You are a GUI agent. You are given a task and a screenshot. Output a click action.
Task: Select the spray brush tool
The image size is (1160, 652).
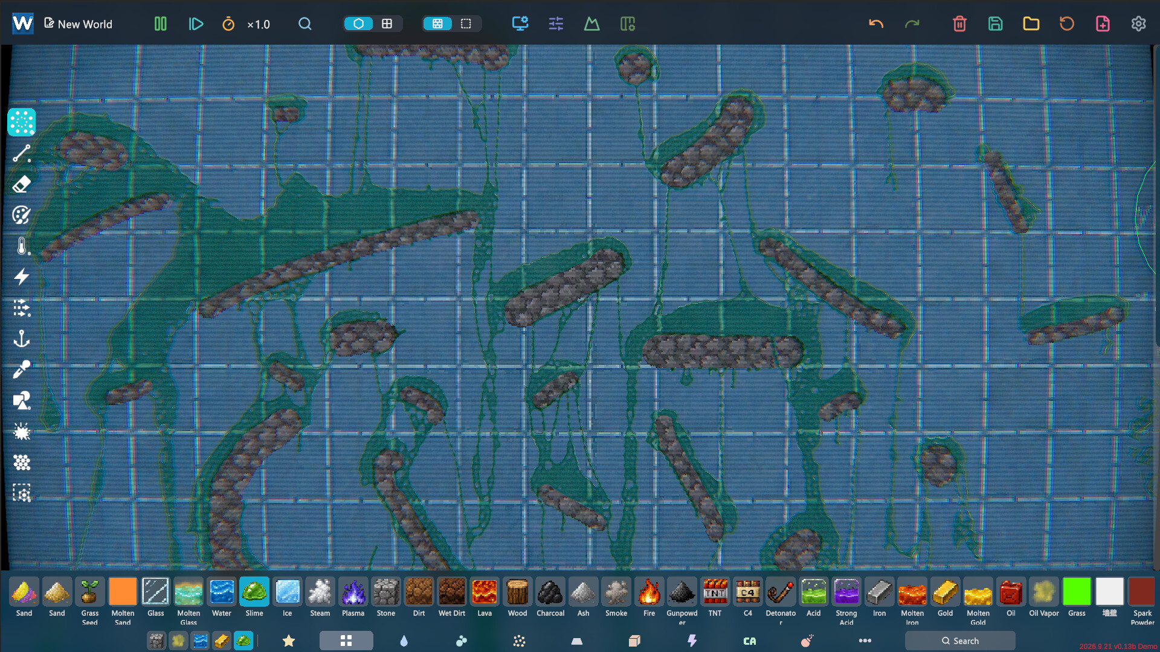pyautogui.click(x=22, y=123)
